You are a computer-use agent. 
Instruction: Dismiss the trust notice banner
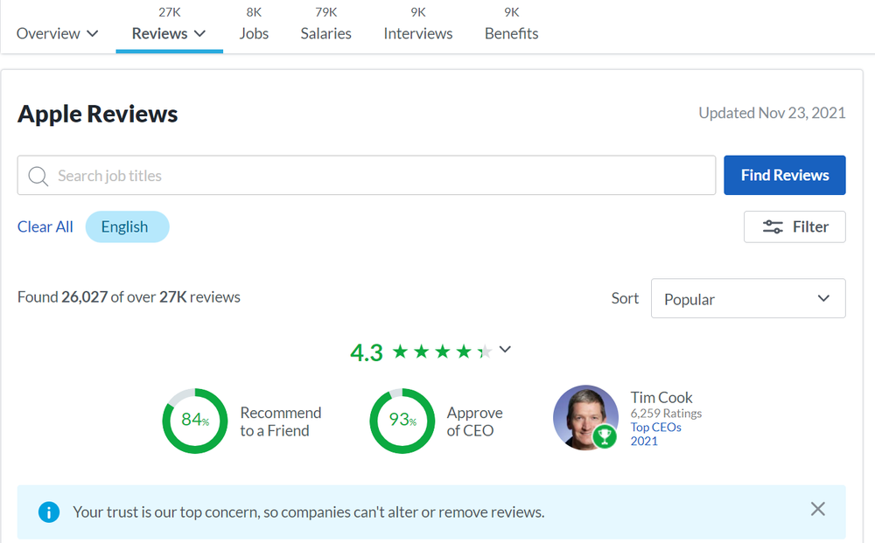pyautogui.click(x=817, y=509)
